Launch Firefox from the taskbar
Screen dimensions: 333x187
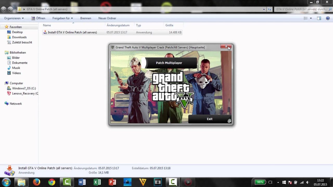tap(37, 182)
